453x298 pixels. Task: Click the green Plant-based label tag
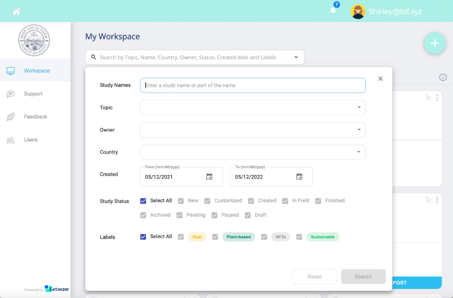coord(239,237)
